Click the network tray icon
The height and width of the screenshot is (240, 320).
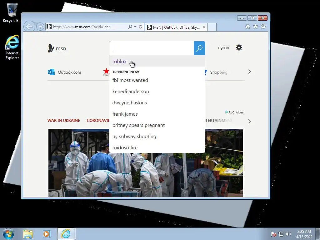[x=281, y=234]
